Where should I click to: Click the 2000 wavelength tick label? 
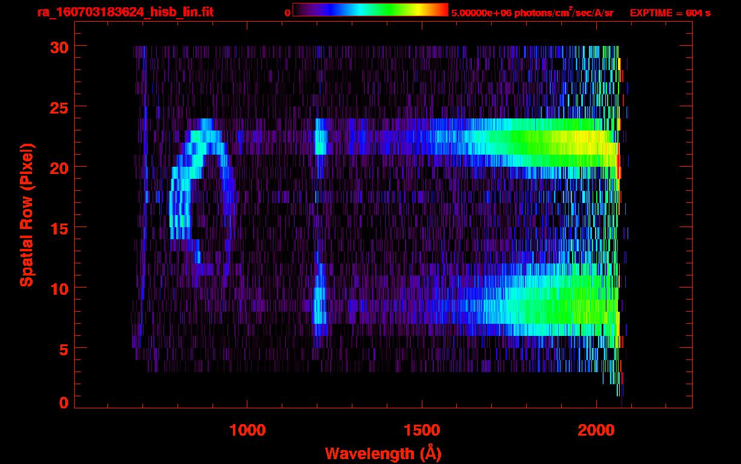[596, 430]
